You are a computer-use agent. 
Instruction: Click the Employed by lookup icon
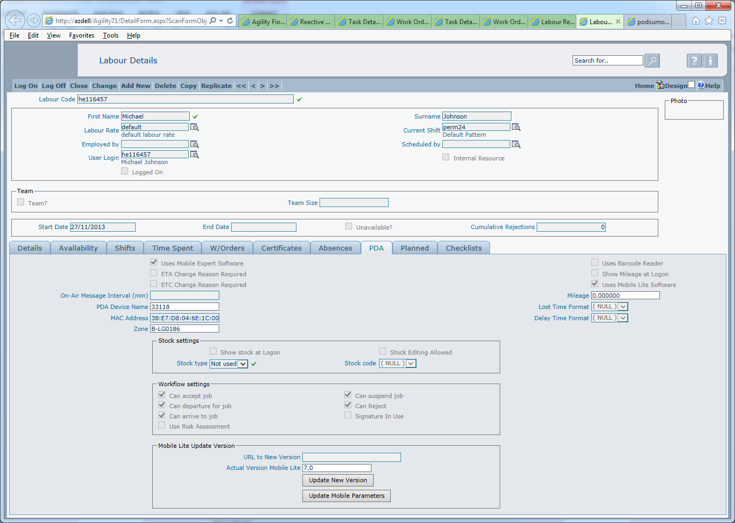(x=195, y=145)
